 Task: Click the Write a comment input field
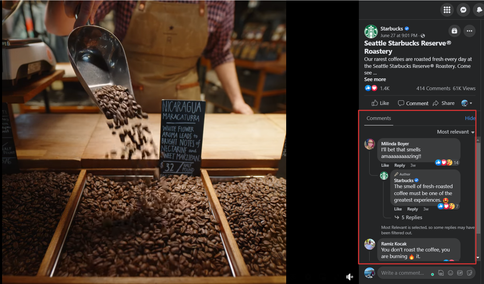[403, 273]
